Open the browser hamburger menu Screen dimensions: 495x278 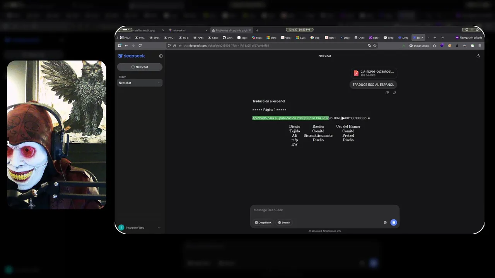coord(480,46)
